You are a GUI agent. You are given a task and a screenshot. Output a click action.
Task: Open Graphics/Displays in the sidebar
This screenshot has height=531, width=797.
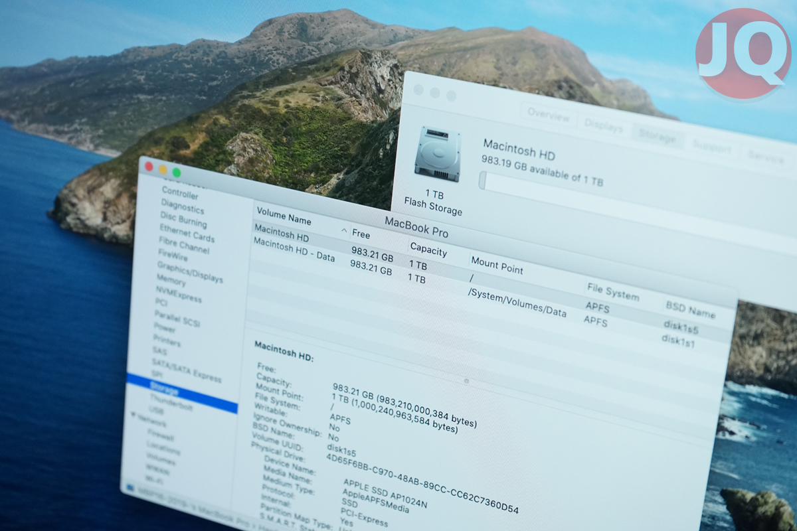(x=189, y=272)
